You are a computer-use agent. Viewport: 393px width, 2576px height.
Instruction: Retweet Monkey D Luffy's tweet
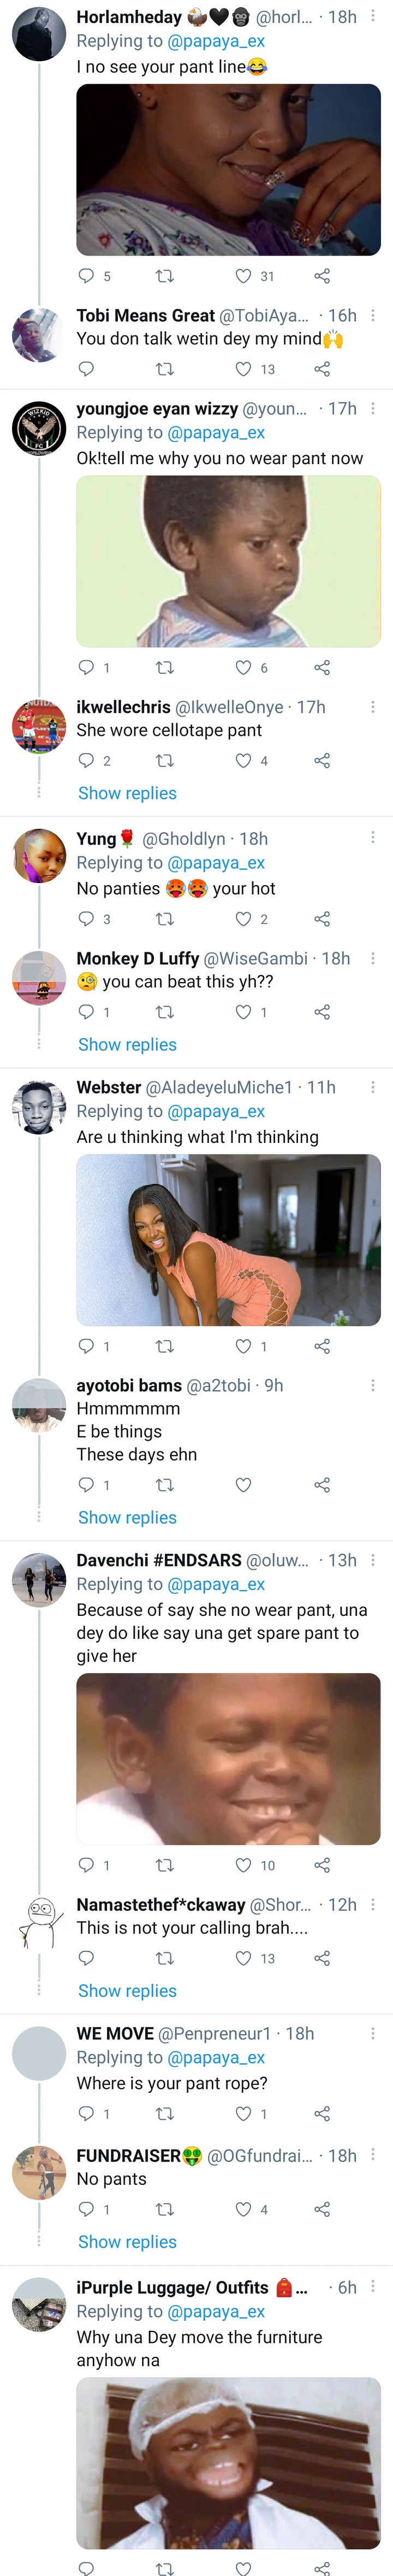(x=165, y=1012)
